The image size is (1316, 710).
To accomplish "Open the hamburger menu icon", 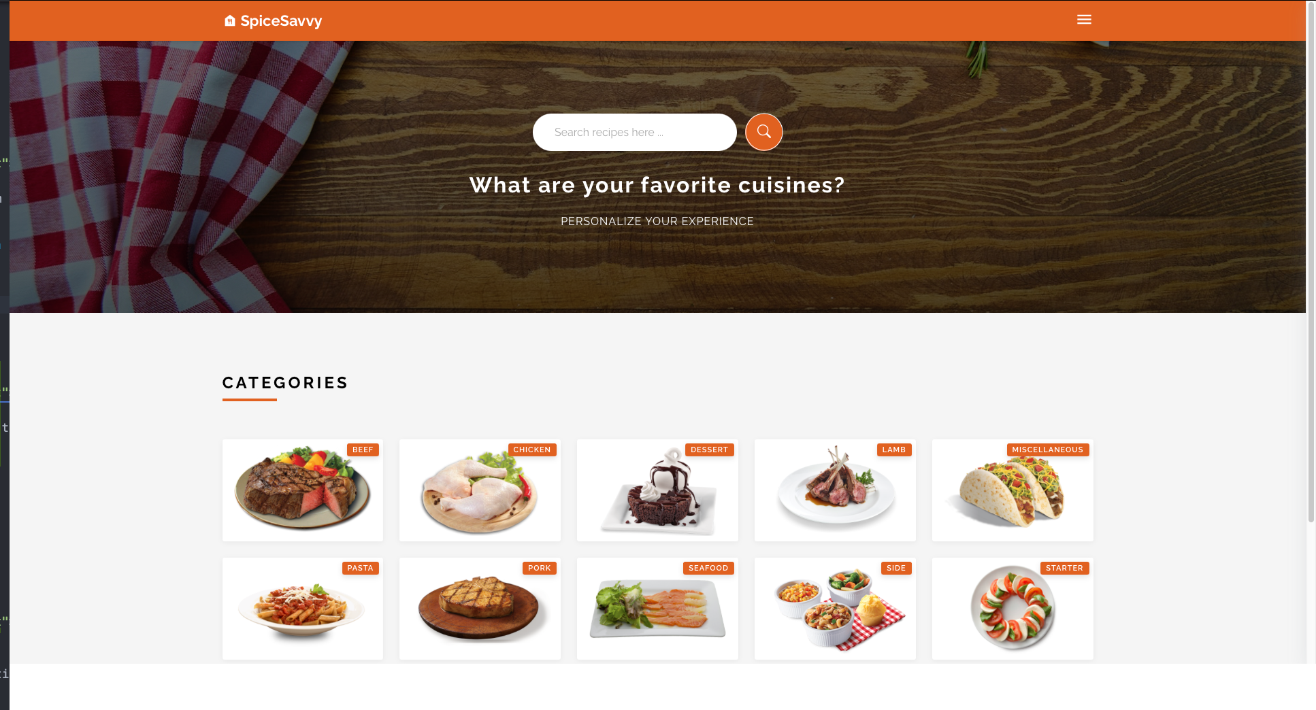I will click(x=1084, y=20).
